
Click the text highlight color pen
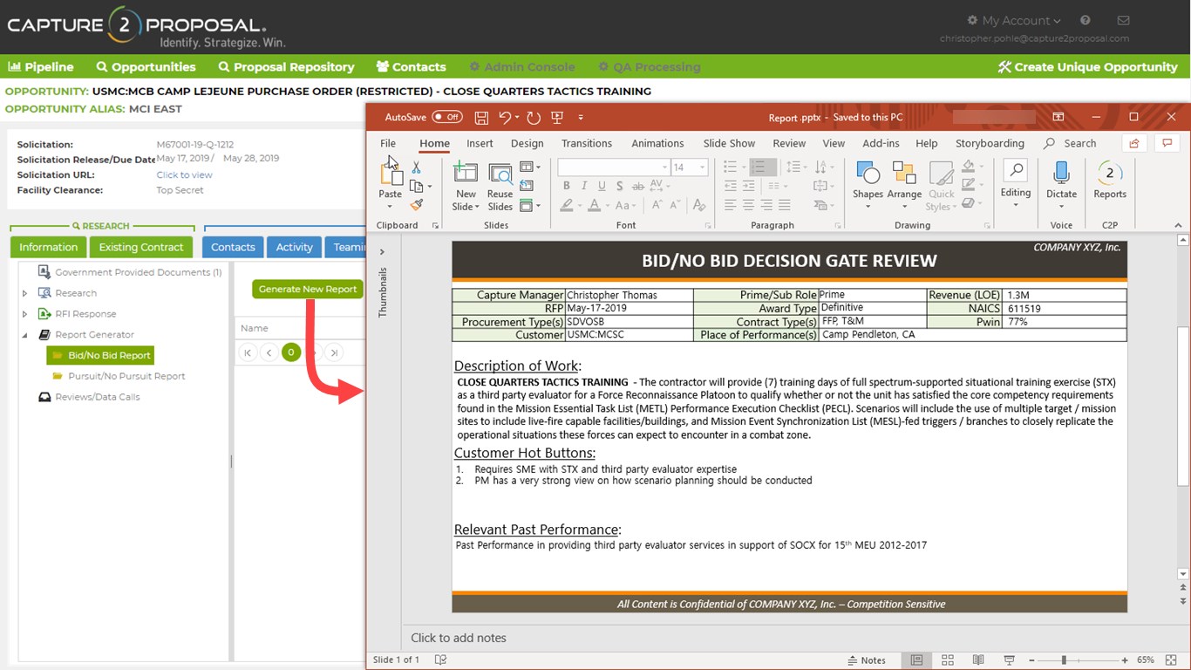point(567,206)
